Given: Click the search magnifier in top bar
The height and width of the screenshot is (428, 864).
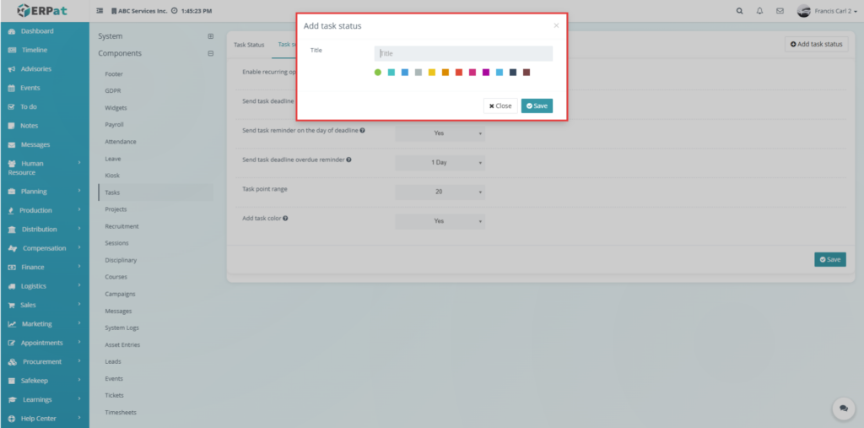Looking at the screenshot, I should tap(739, 11).
